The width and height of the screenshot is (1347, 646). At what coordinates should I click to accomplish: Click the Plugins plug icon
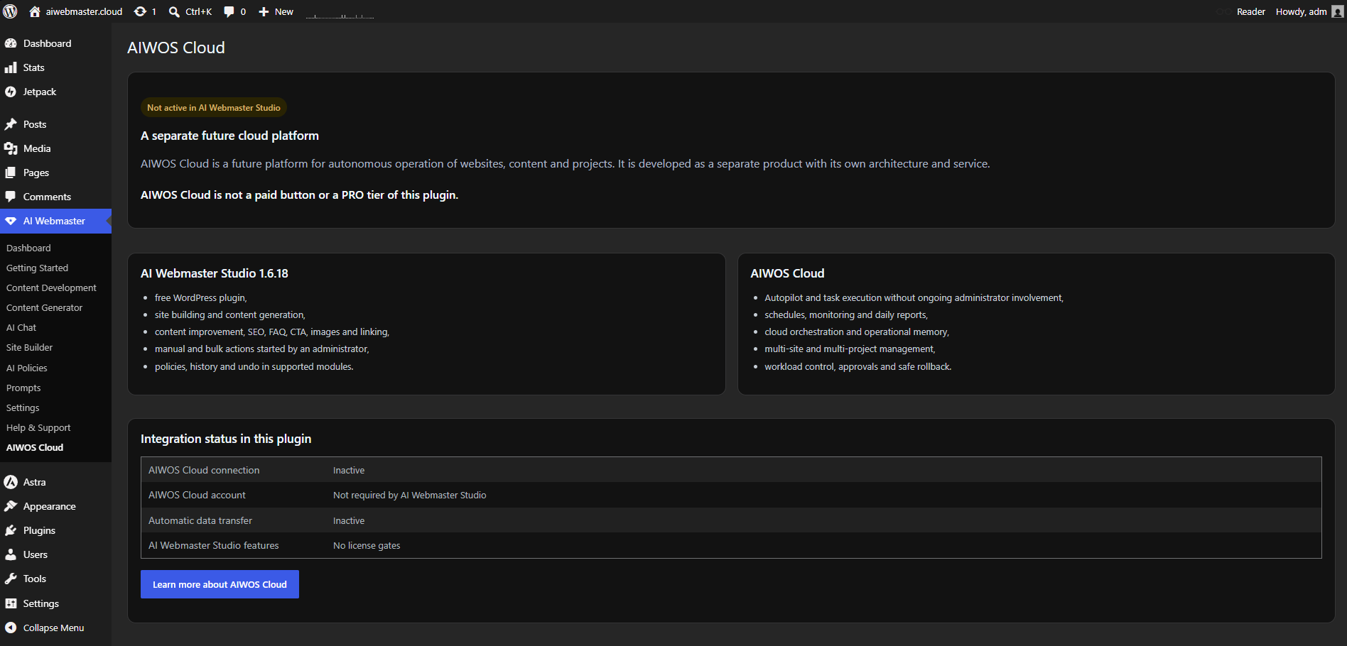[11, 530]
